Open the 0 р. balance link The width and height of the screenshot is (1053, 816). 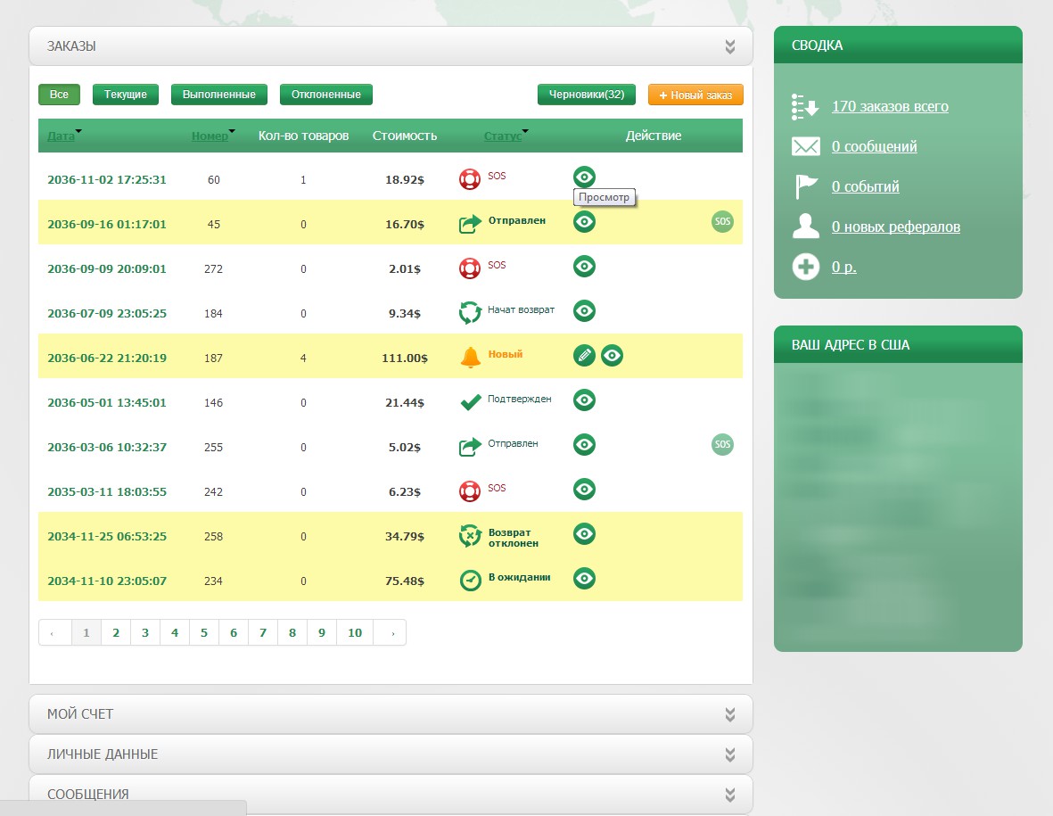[844, 267]
